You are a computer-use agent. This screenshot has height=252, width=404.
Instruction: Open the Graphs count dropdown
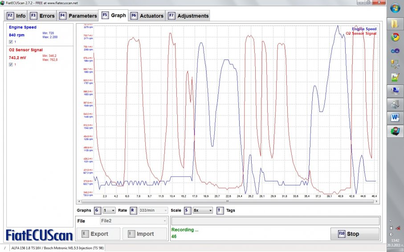coord(109,210)
